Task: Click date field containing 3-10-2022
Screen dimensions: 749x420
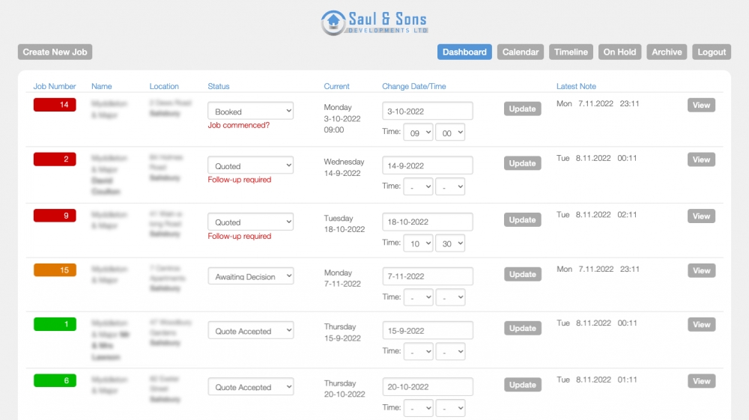Action: coord(427,112)
